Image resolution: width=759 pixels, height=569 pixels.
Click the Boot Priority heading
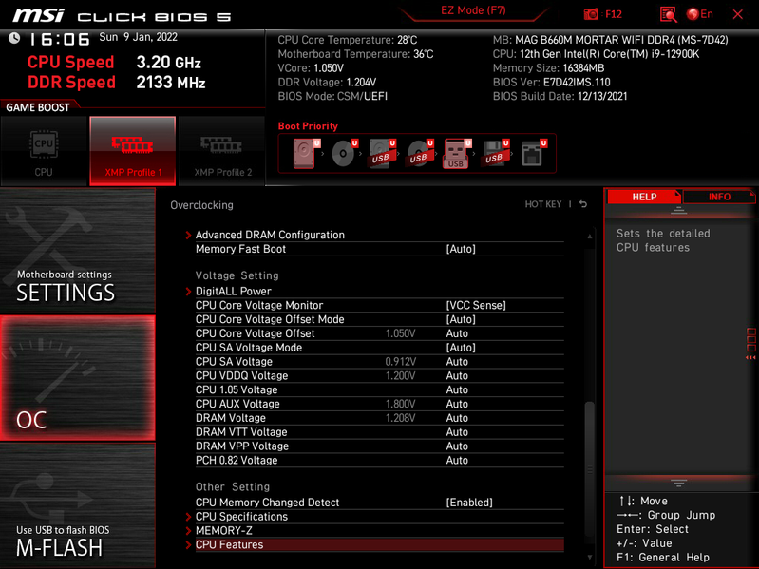pos(308,125)
